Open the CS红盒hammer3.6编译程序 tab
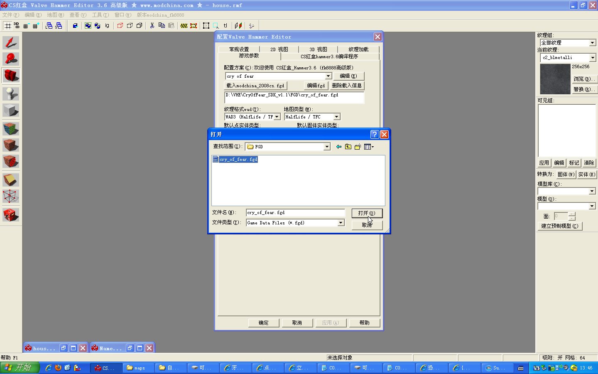Screen dimensions: 598x374 [329, 57]
